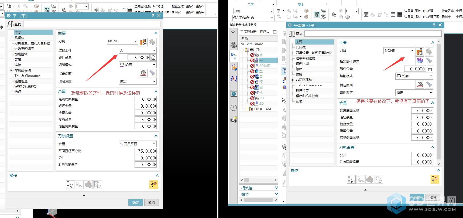Toggle hide eye-slash icon right toolbar

click(x=324, y=17)
